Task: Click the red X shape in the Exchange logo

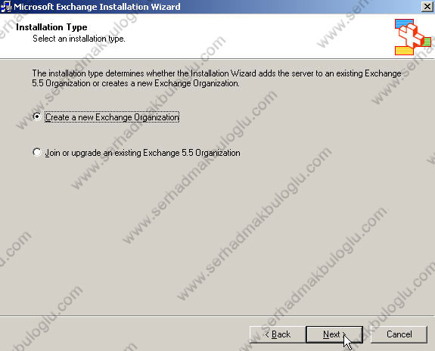Action: 411,36
